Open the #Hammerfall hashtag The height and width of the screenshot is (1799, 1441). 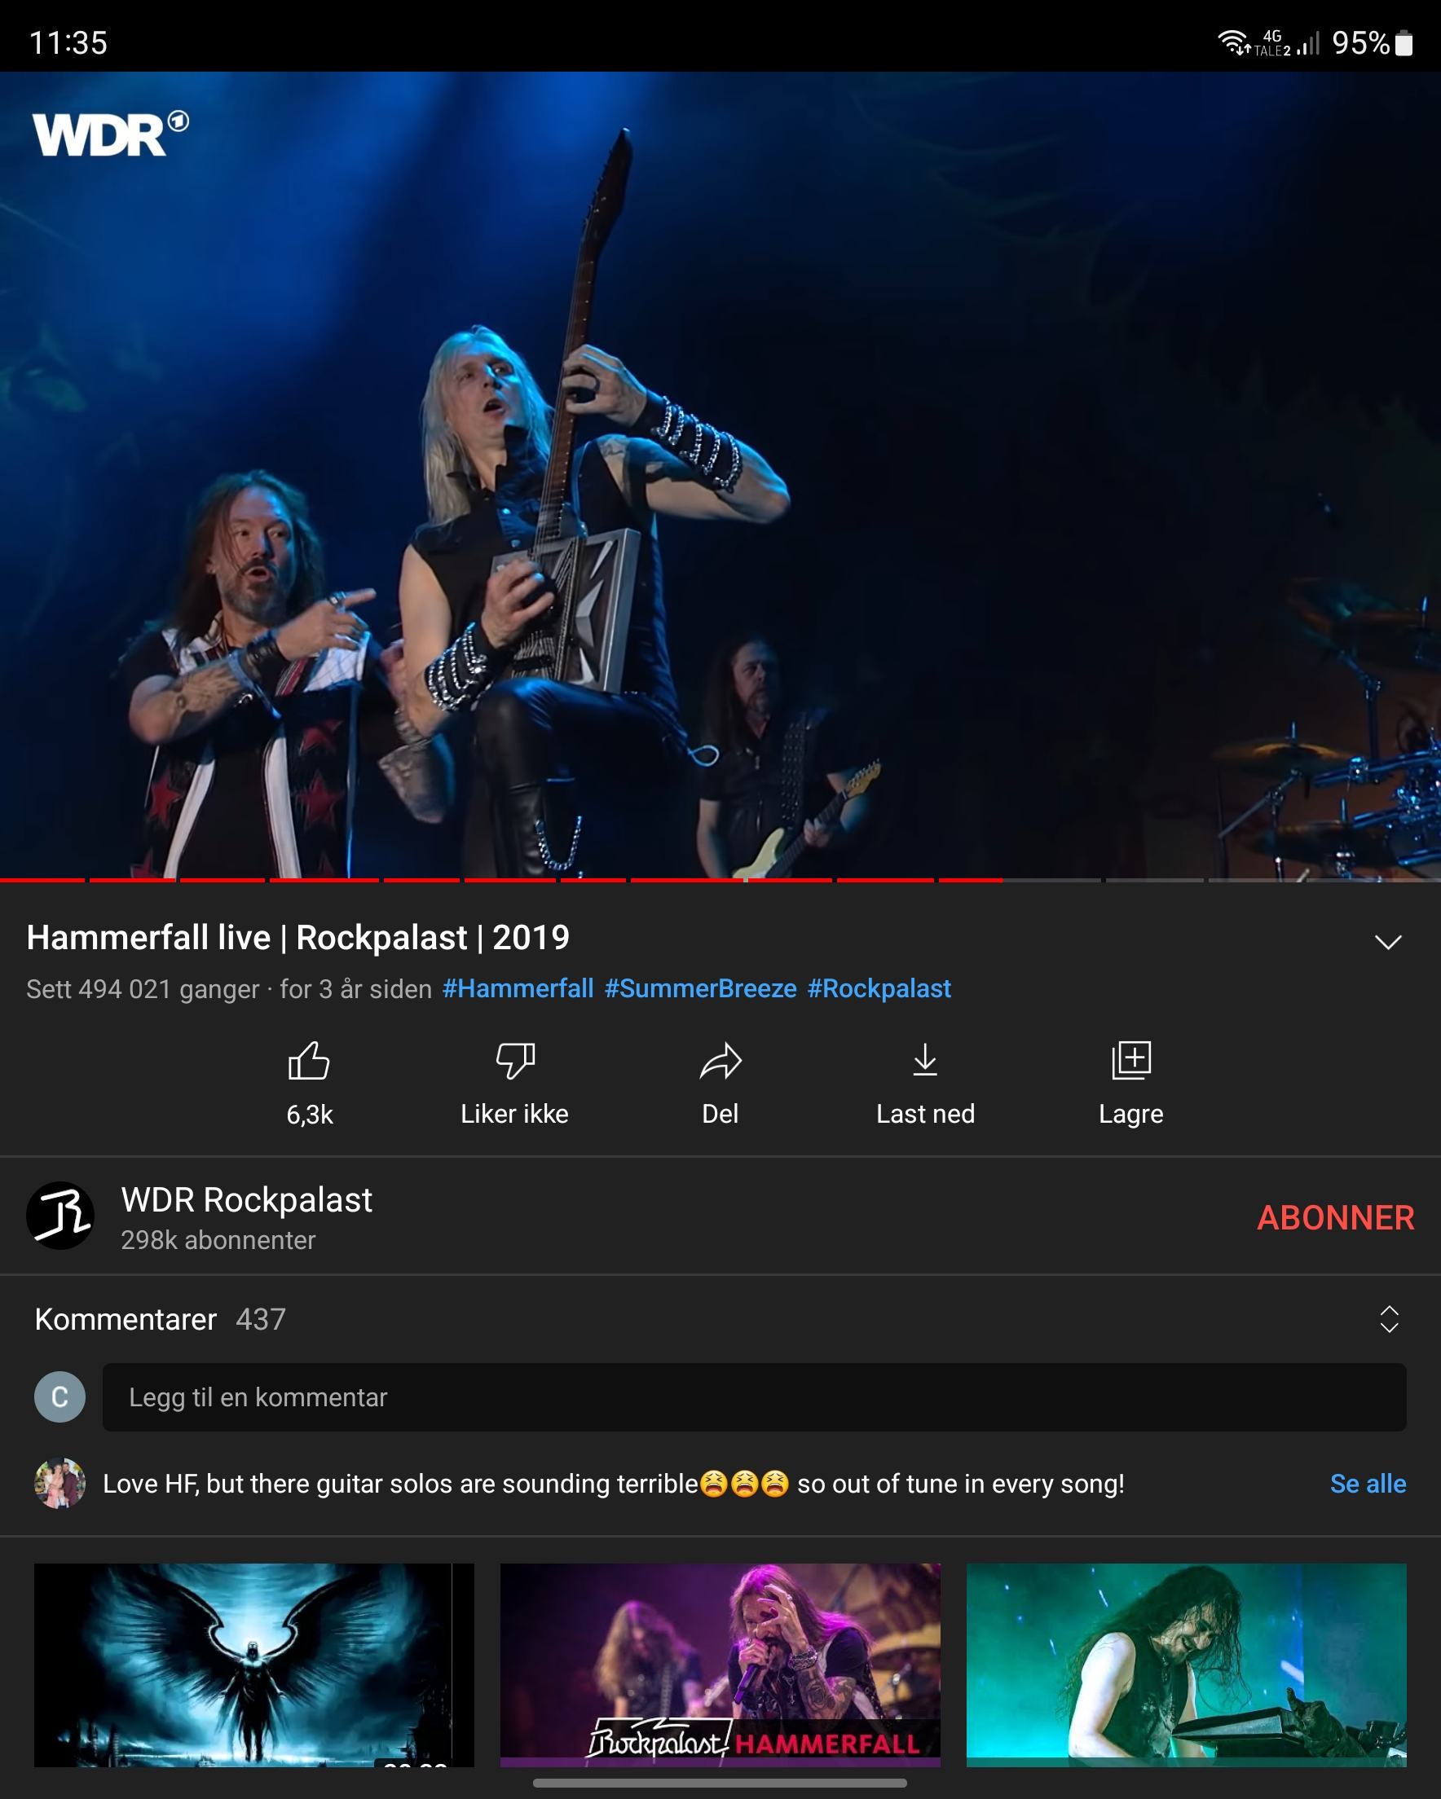[x=518, y=989]
